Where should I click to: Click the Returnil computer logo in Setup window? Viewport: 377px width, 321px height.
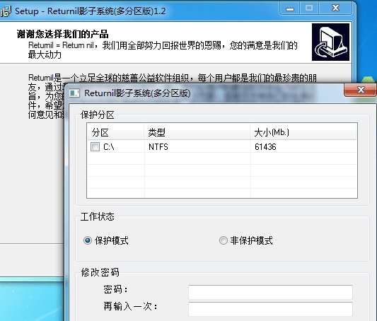coord(330,42)
